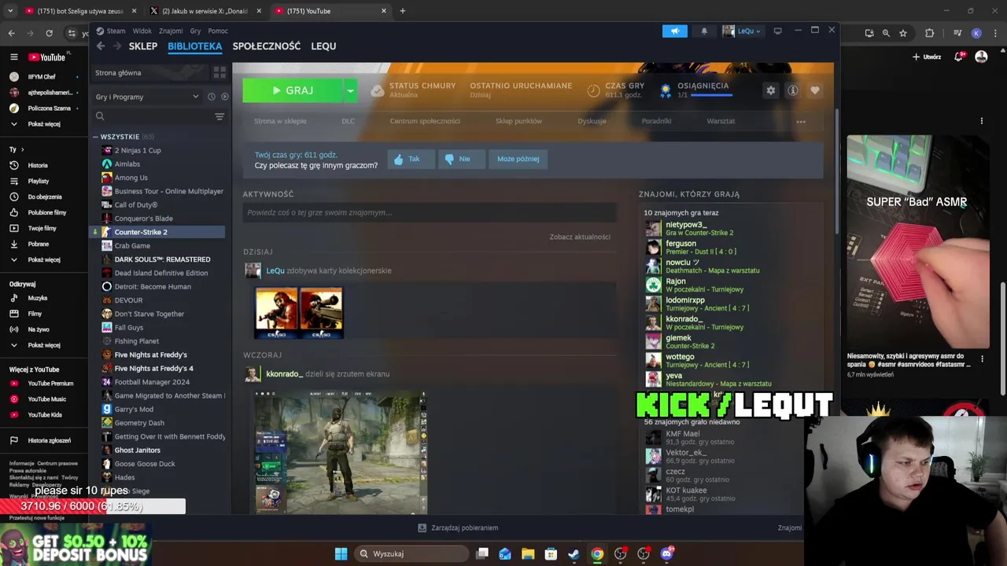Viewport: 1007px width, 566px height.
Task: Open Gry menu
Action: pos(195,31)
